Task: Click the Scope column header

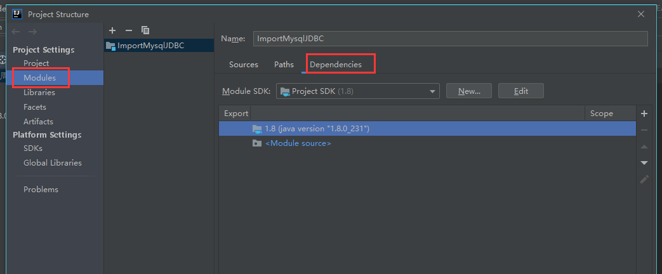Action: coord(602,114)
